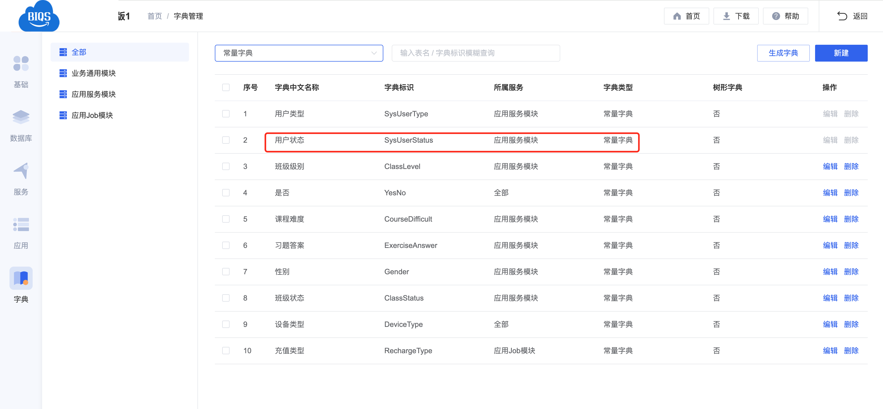The height and width of the screenshot is (409, 883).
Task: Check the checkbox for row 是否
Action: point(226,193)
